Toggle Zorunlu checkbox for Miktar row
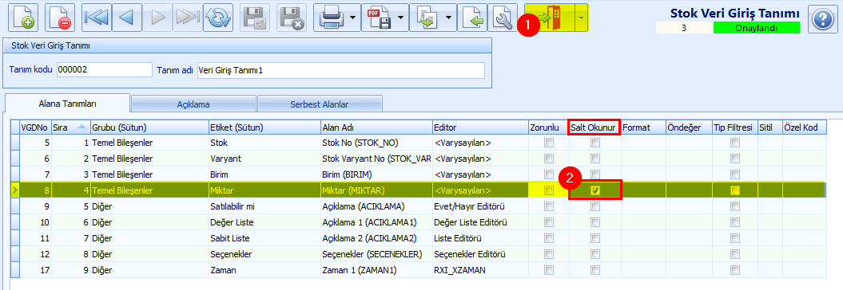Screen dimensions: 843x290 pos(548,190)
